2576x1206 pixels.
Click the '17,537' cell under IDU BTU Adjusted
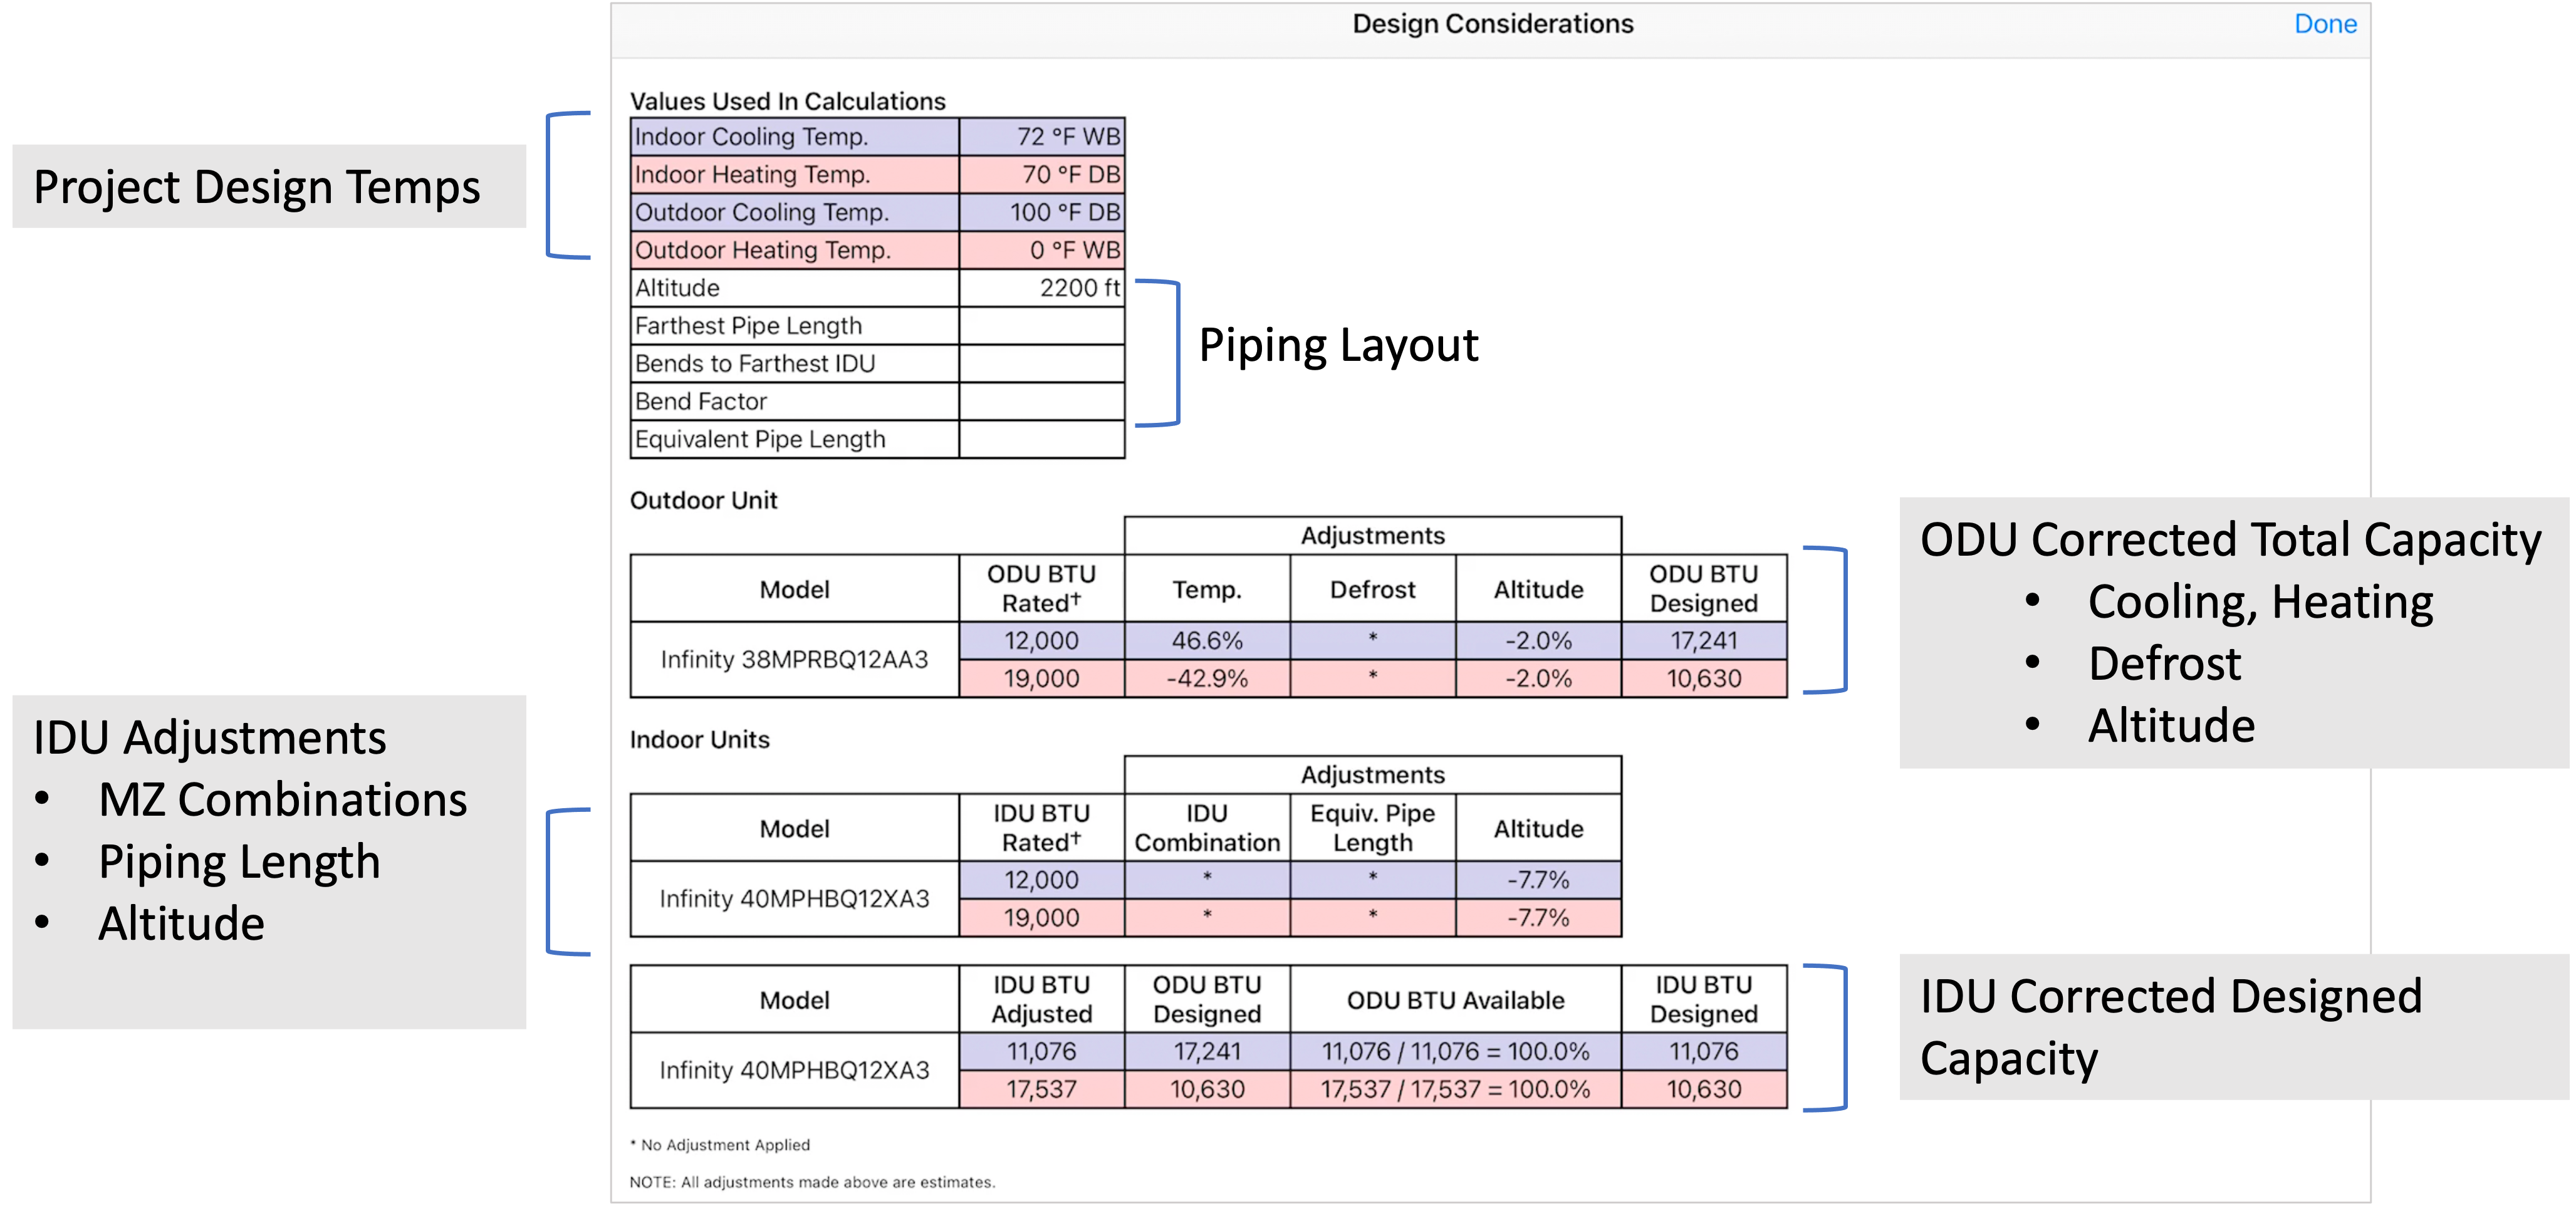coord(1042,1090)
